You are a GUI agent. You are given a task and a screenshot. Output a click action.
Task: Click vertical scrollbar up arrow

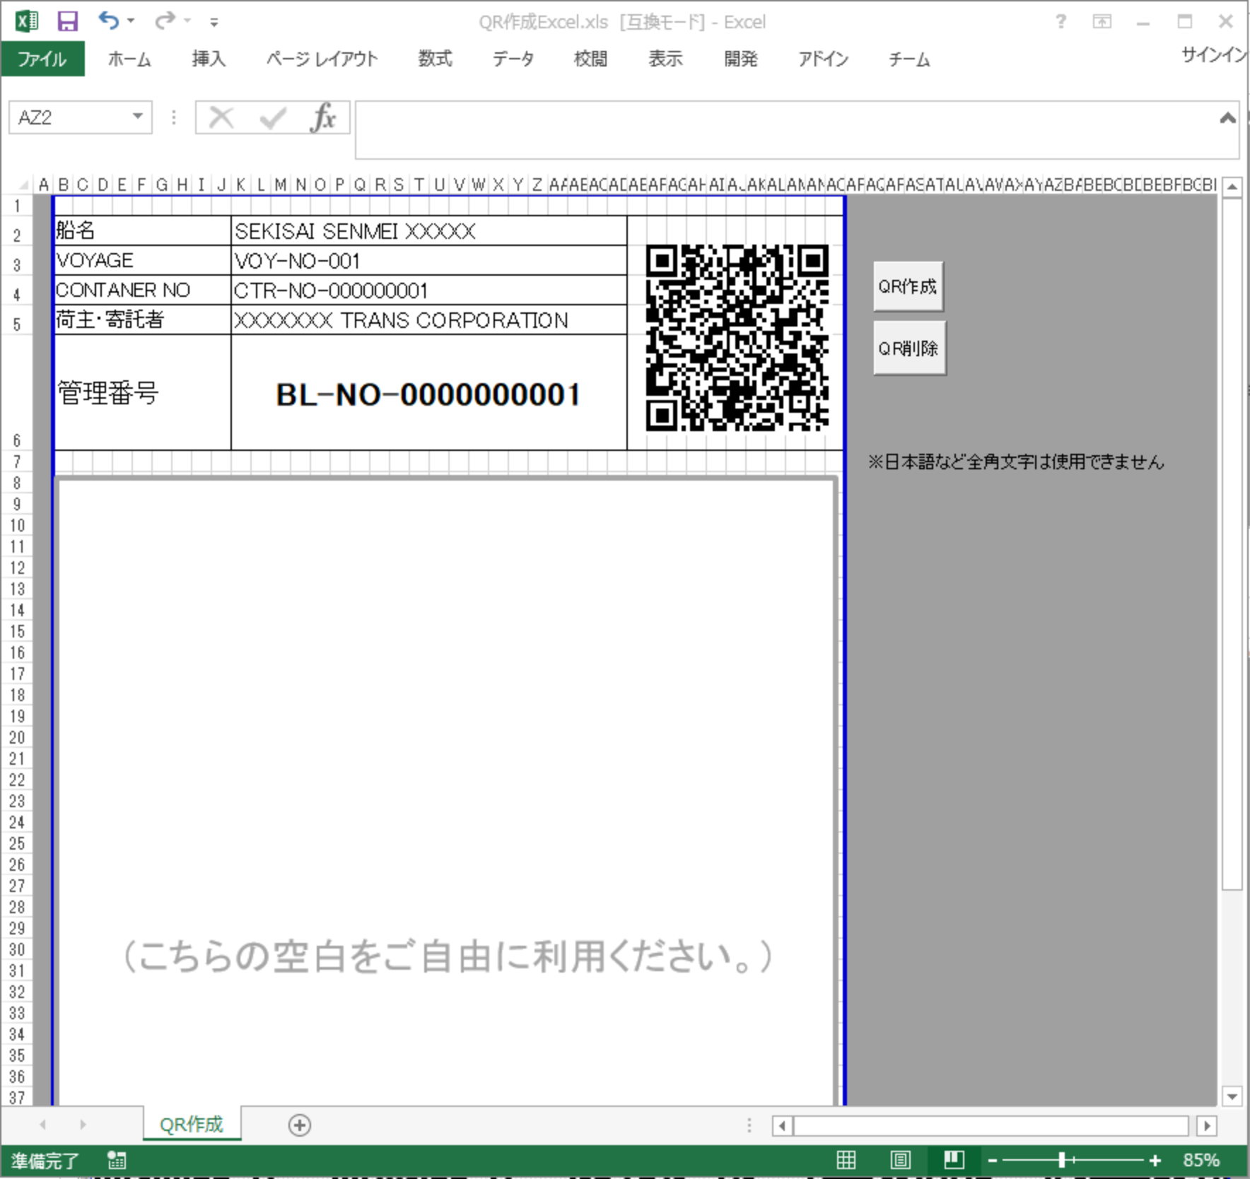[x=1232, y=187]
